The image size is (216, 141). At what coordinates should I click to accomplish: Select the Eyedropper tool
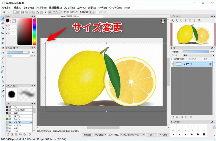pyautogui.click(x=3, y=91)
